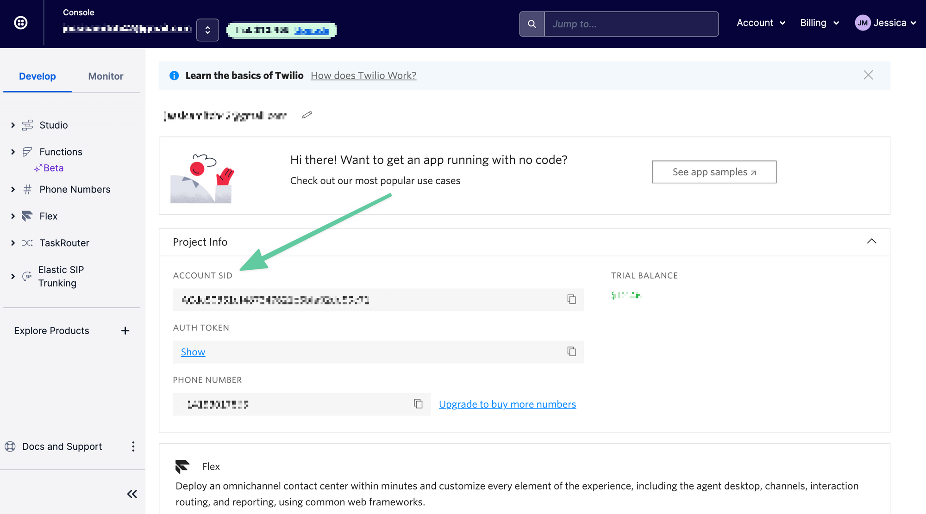Open Phone Numbers in sidebar
The width and height of the screenshot is (926, 514).
click(x=75, y=189)
